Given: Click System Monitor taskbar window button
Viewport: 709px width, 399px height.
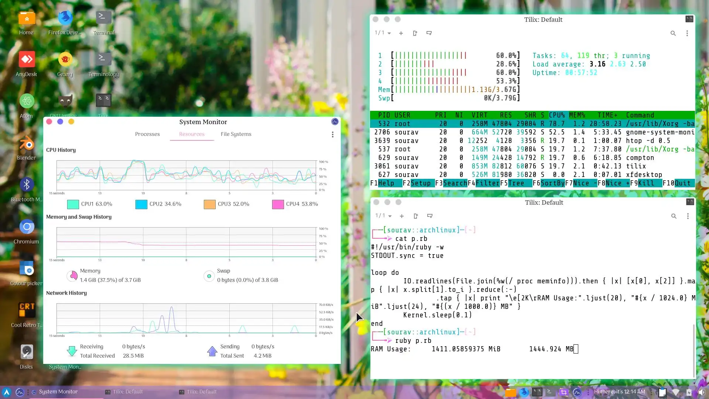Looking at the screenshot, I should click(x=58, y=392).
